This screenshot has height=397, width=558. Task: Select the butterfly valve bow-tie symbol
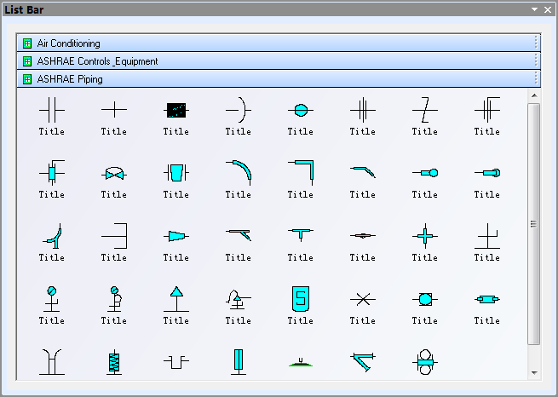click(113, 173)
